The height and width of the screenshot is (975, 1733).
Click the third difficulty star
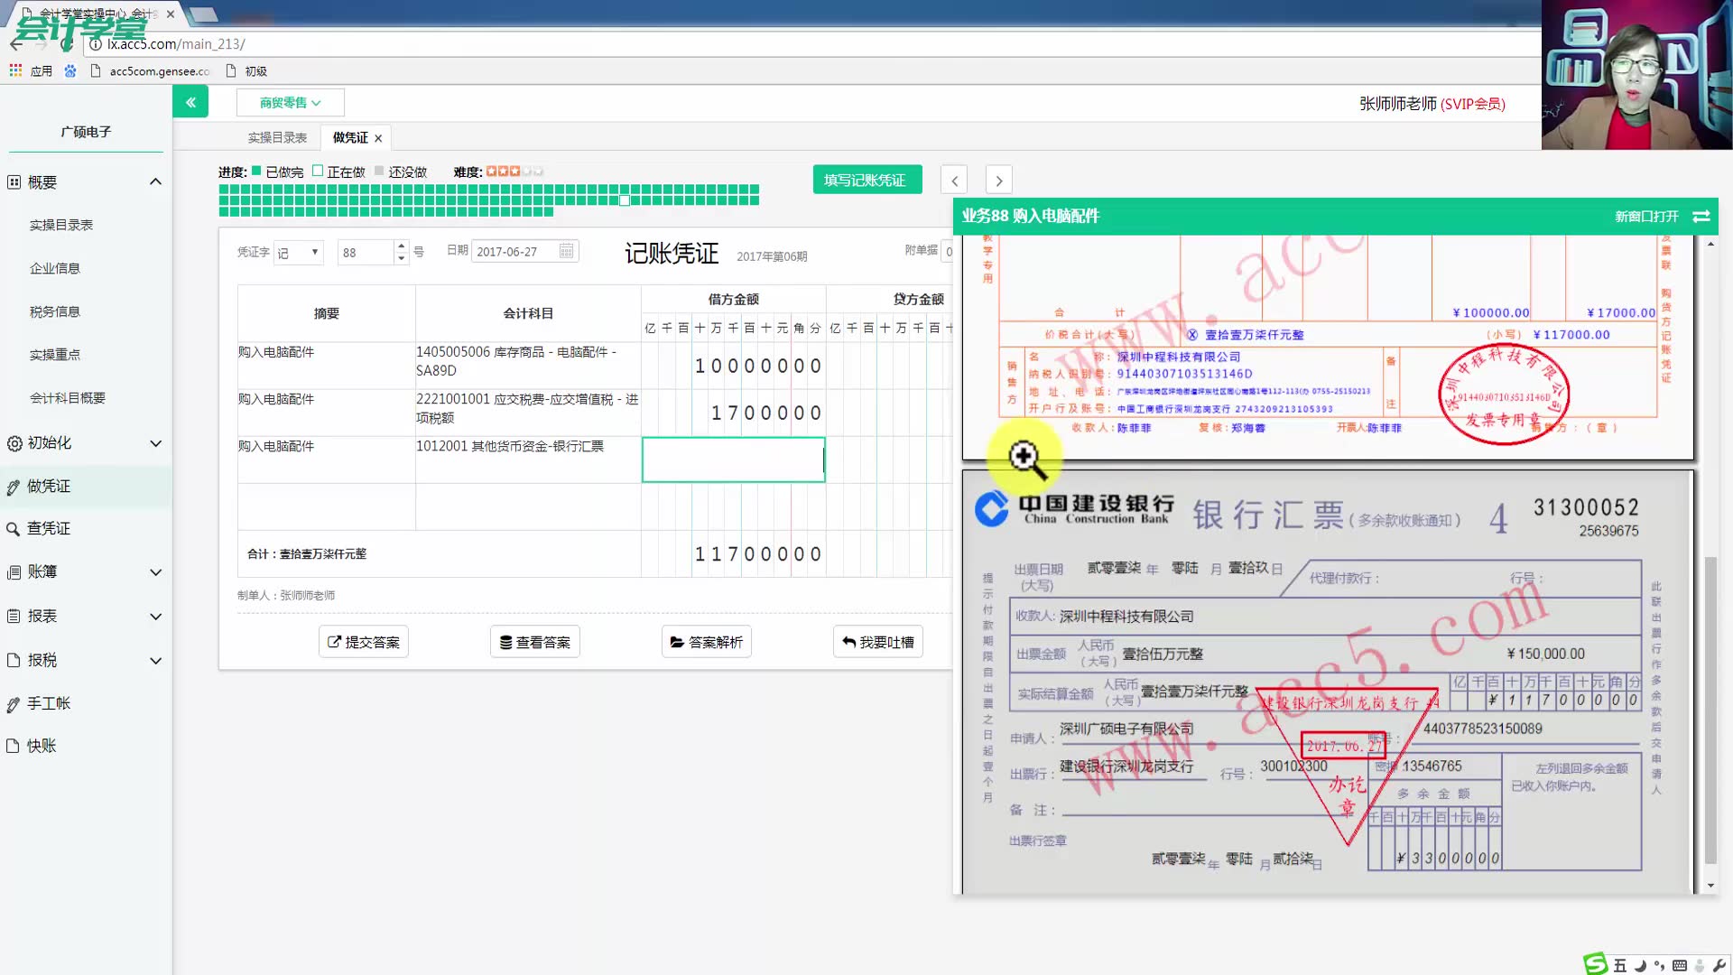514,171
